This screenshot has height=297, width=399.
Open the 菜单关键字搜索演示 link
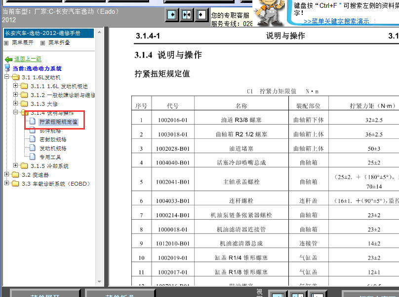point(336,21)
